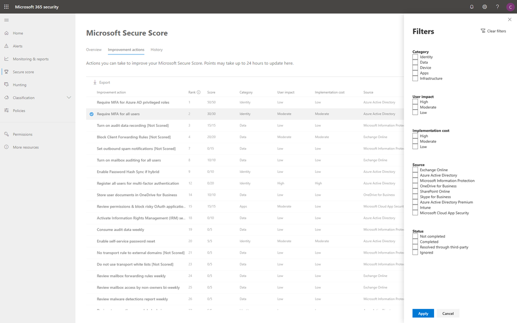Click the Home icon in sidebar
Viewport: 517px width, 323px height.
6,33
